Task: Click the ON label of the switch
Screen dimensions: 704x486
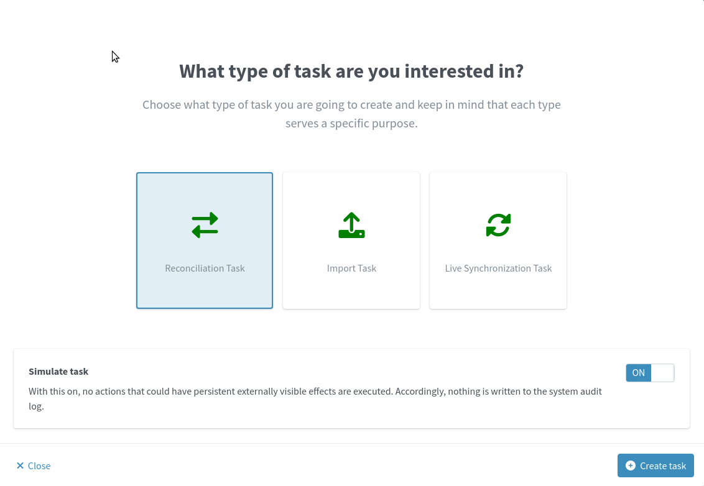Action: coord(638,373)
